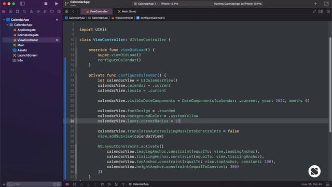332x187 pixels.
Task: Click the source control branch icon
Action: pos(67,4)
